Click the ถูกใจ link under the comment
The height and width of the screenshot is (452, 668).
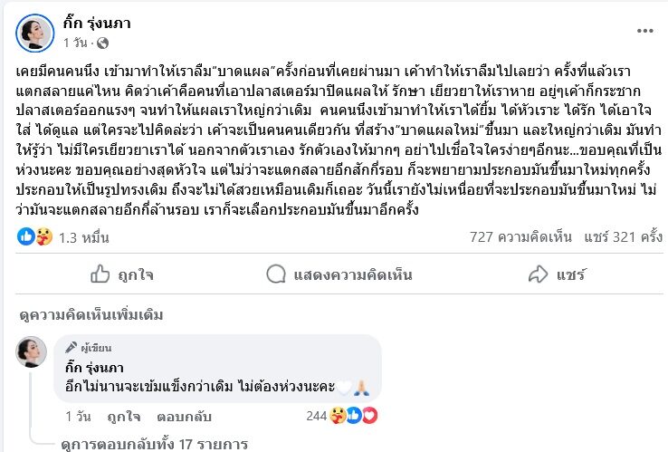[122, 417]
